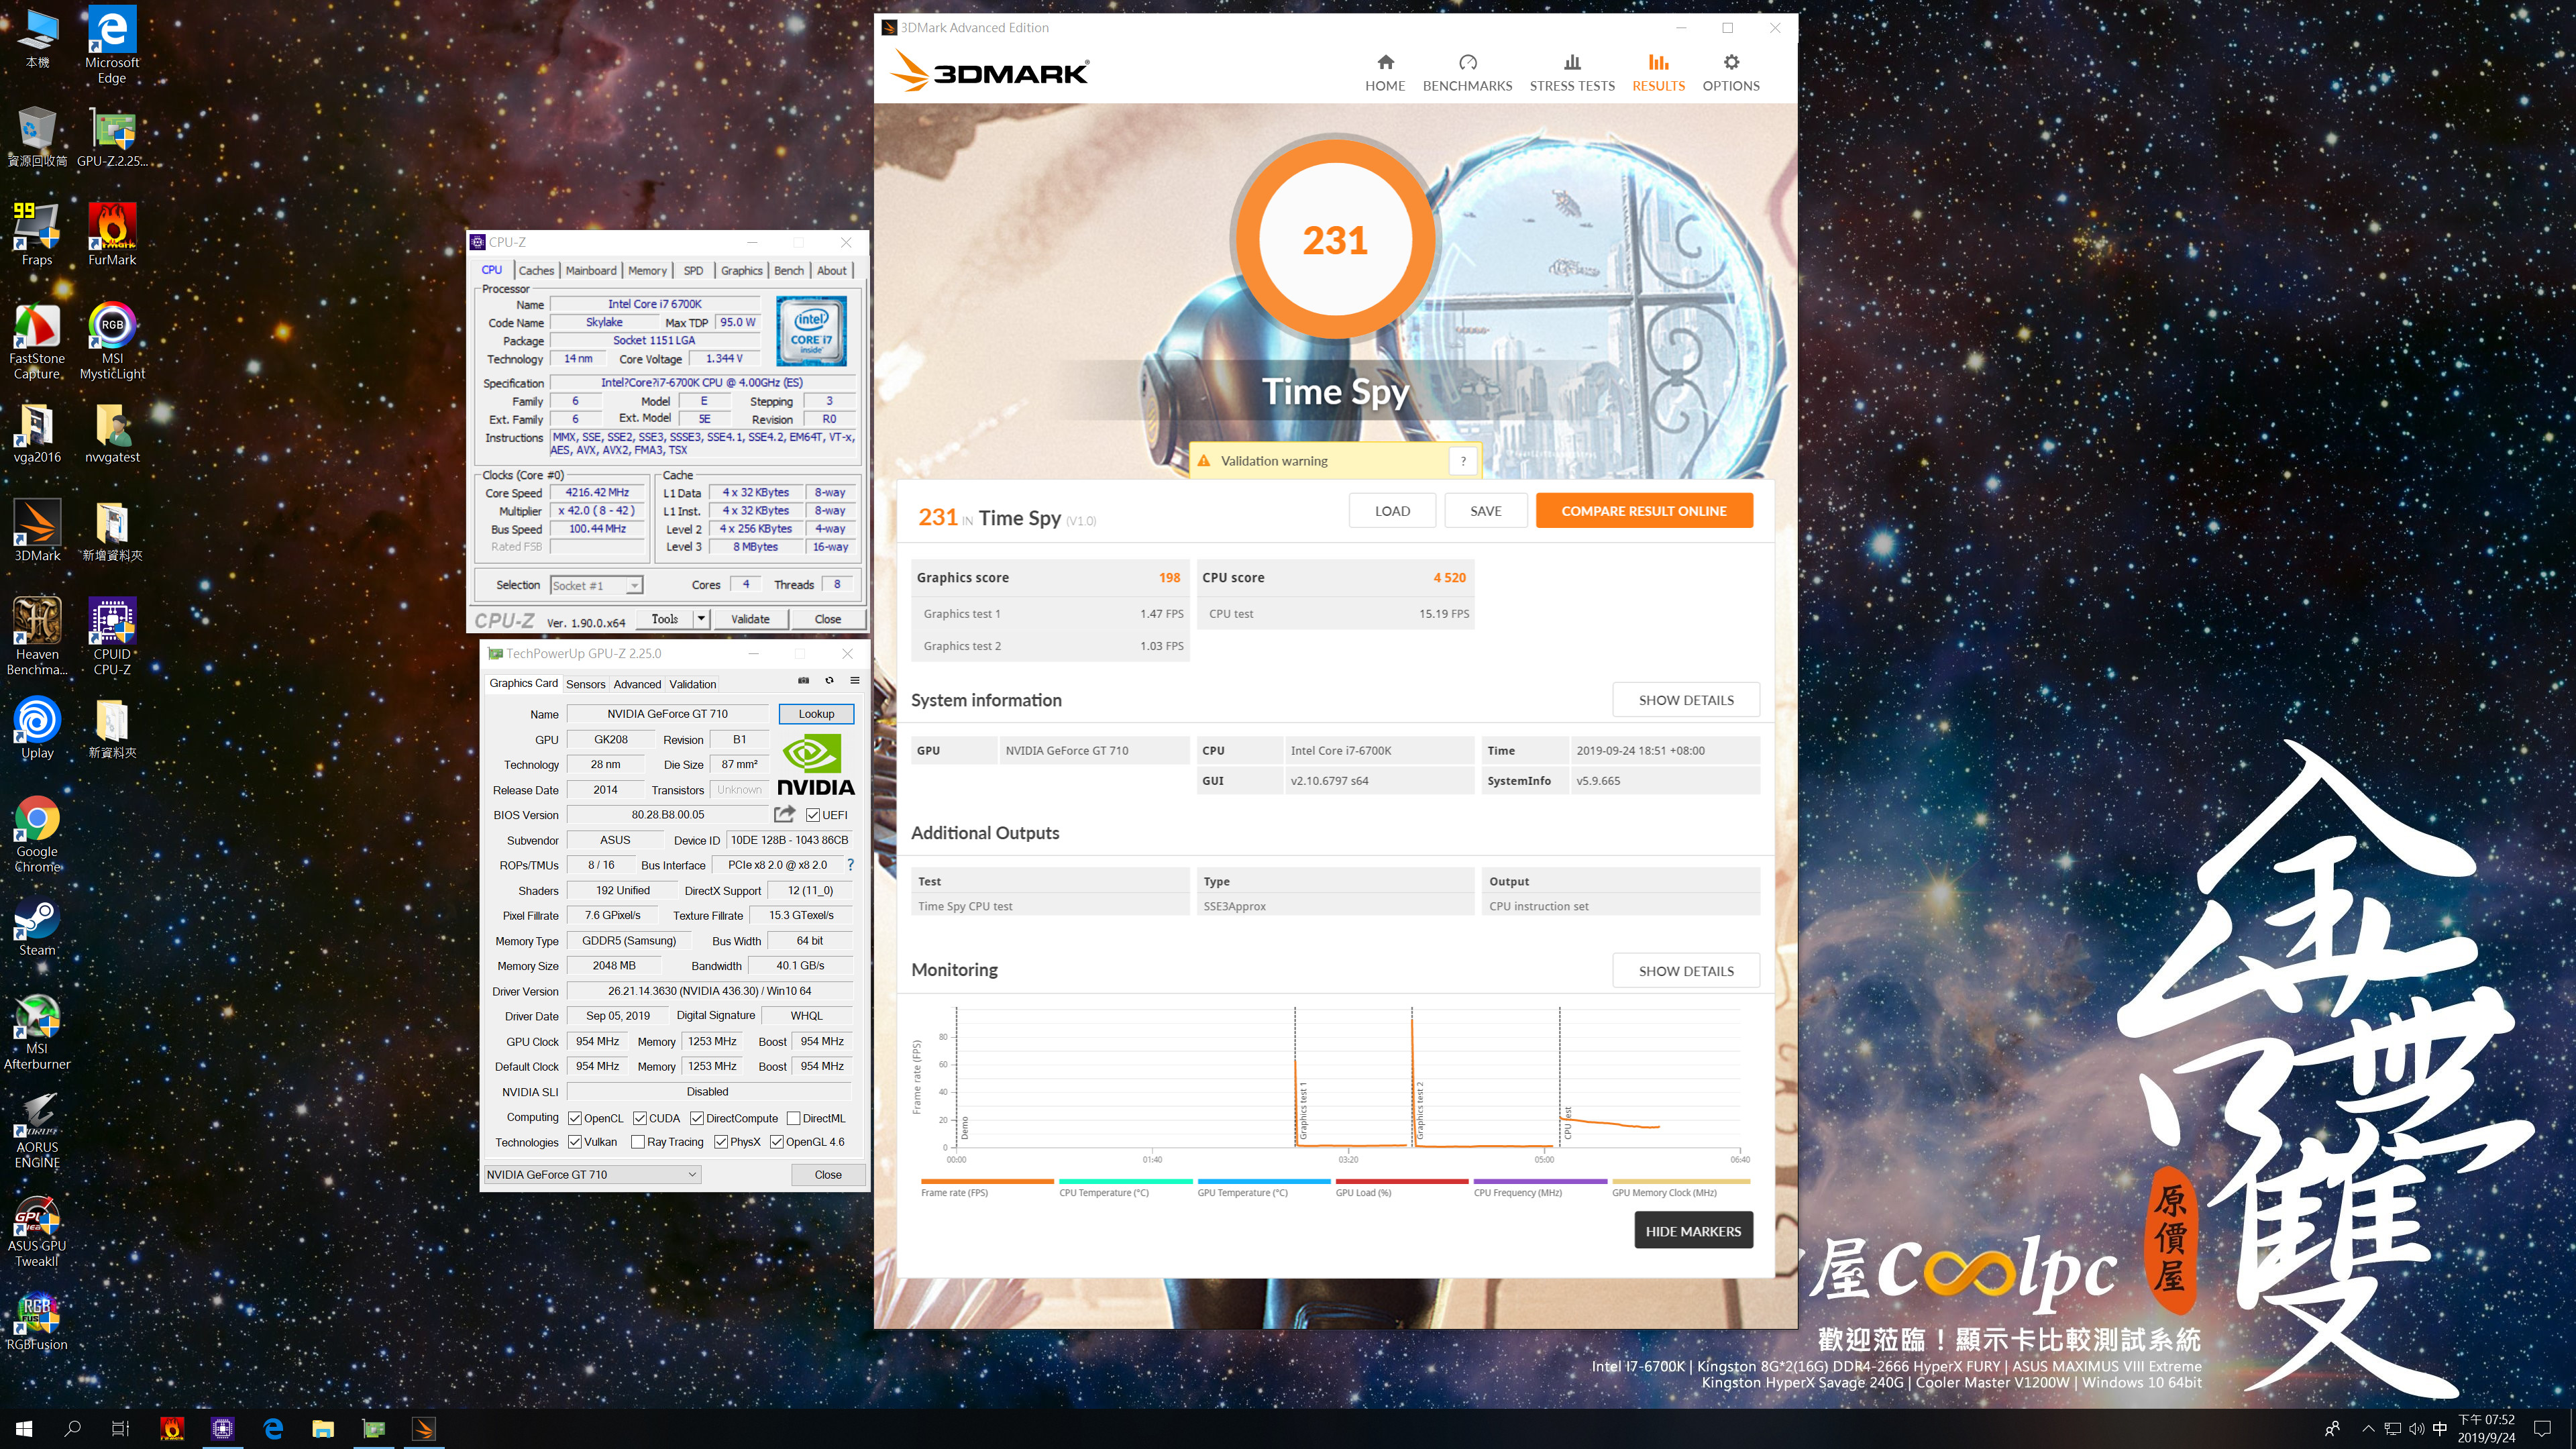This screenshot has height=1449, width=2576.
Task: Open STRESS TESTS in 3DMark
Action: (1572, 73)
